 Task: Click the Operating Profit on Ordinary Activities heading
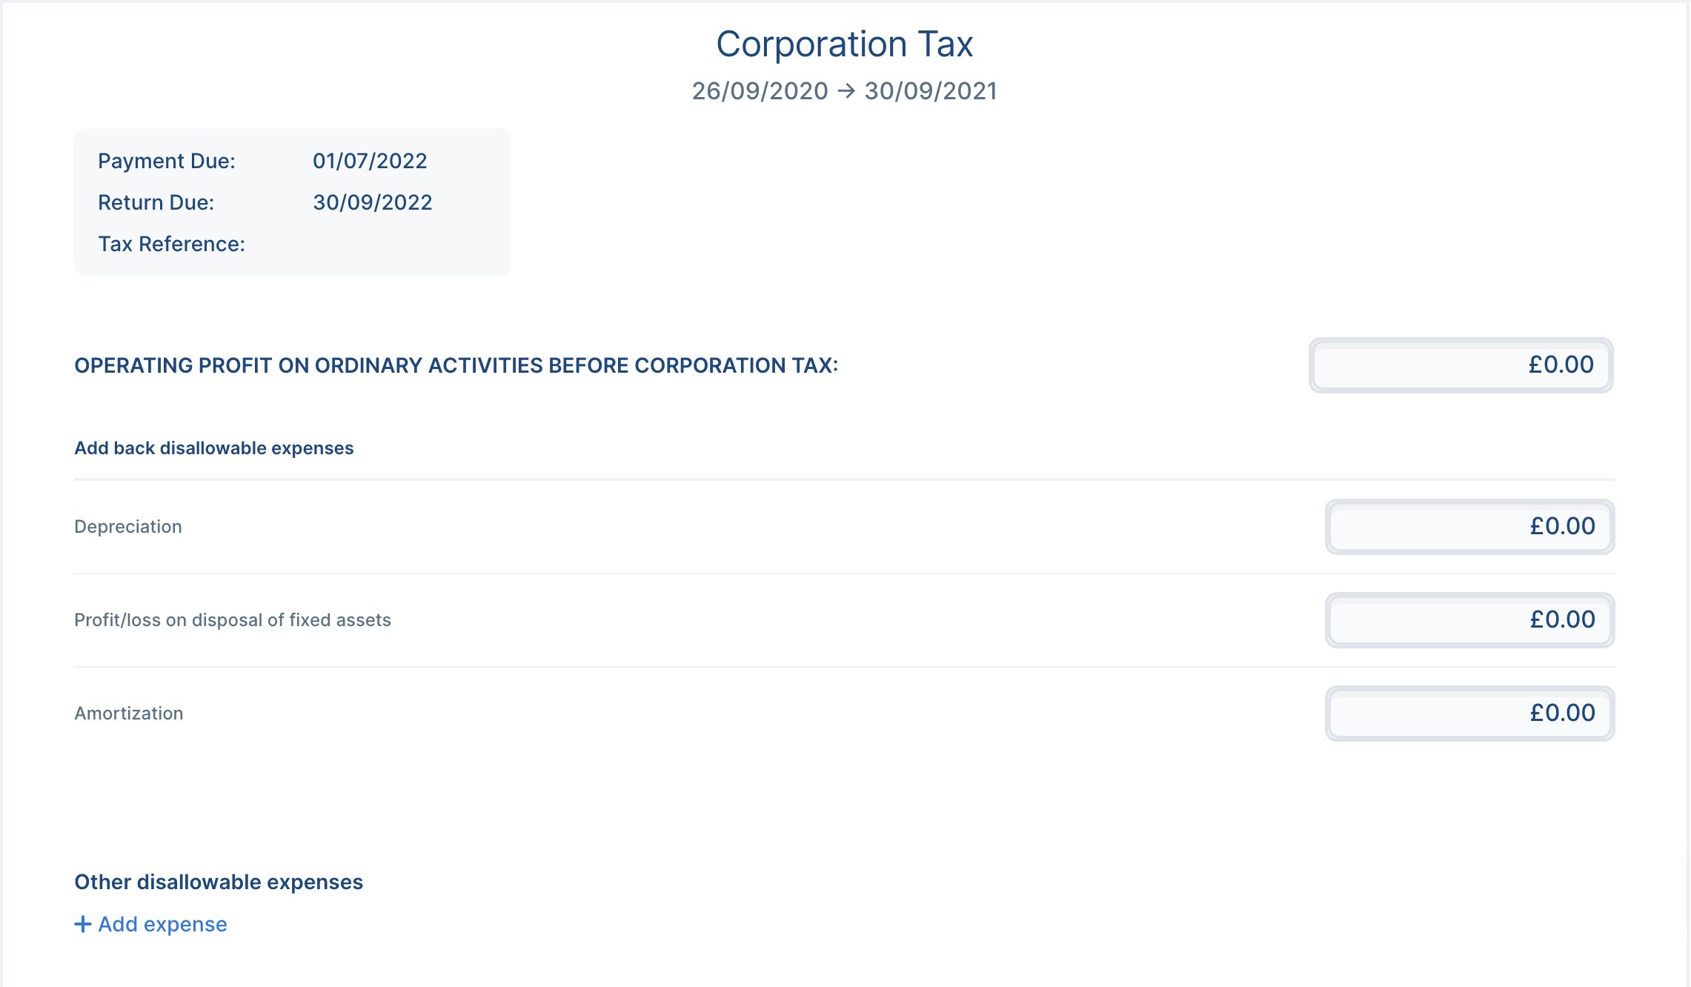(456, 365)
